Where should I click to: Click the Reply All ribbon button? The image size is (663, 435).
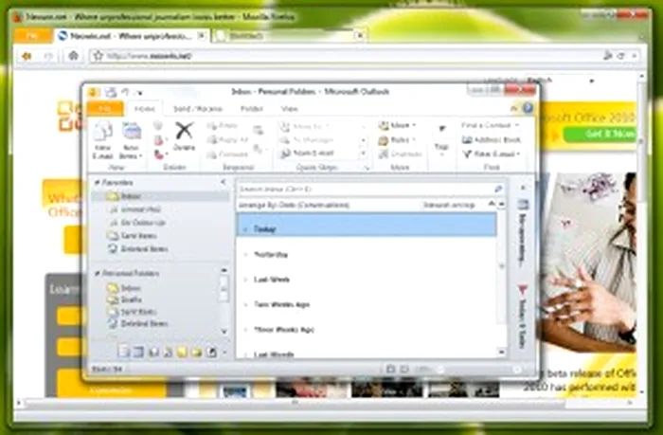coord(227,139)
